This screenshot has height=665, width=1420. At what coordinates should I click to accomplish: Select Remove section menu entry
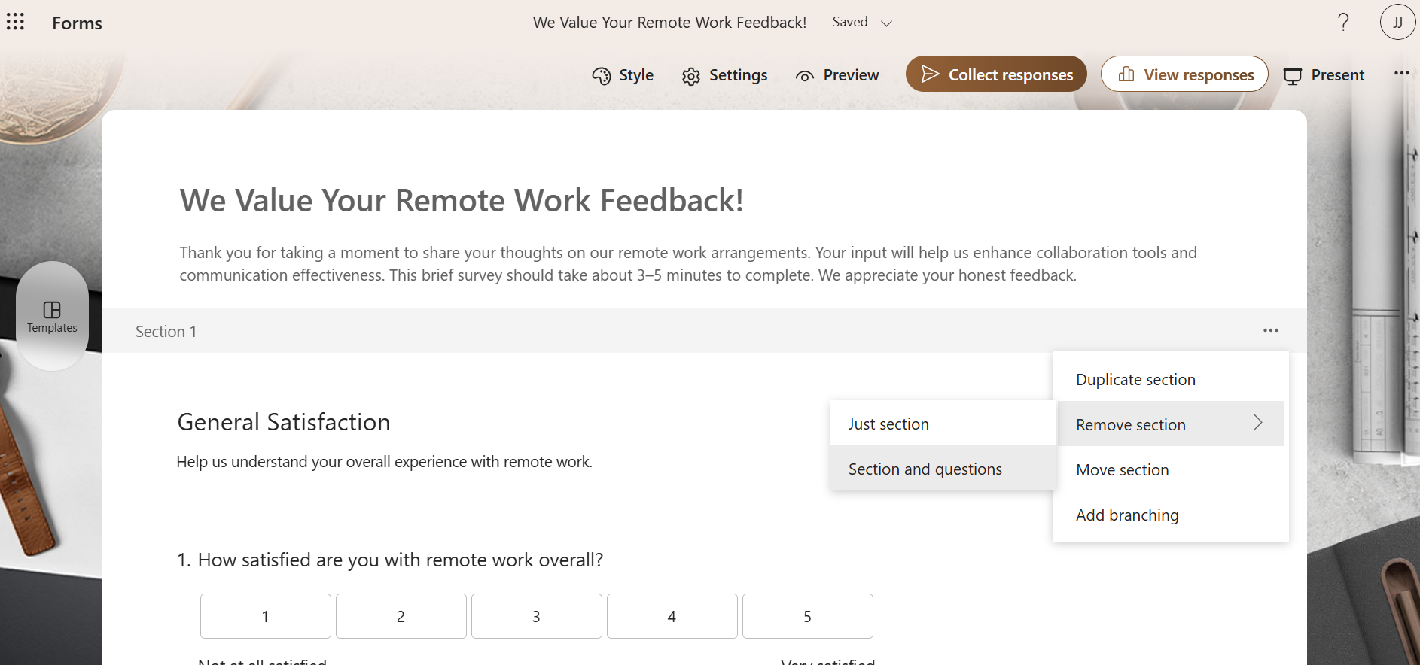click(x=1170, y=424)
